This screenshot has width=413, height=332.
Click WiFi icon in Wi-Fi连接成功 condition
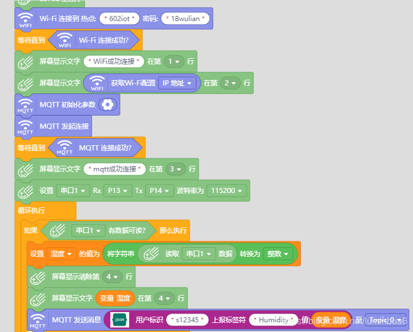(65, 40)
